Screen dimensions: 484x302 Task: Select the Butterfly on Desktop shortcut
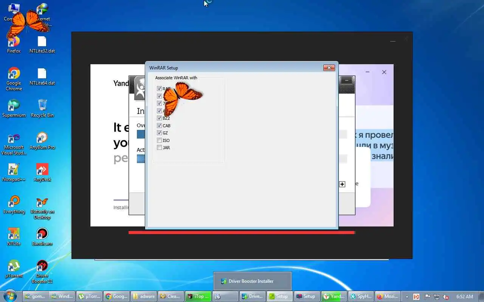click(42, 208)
